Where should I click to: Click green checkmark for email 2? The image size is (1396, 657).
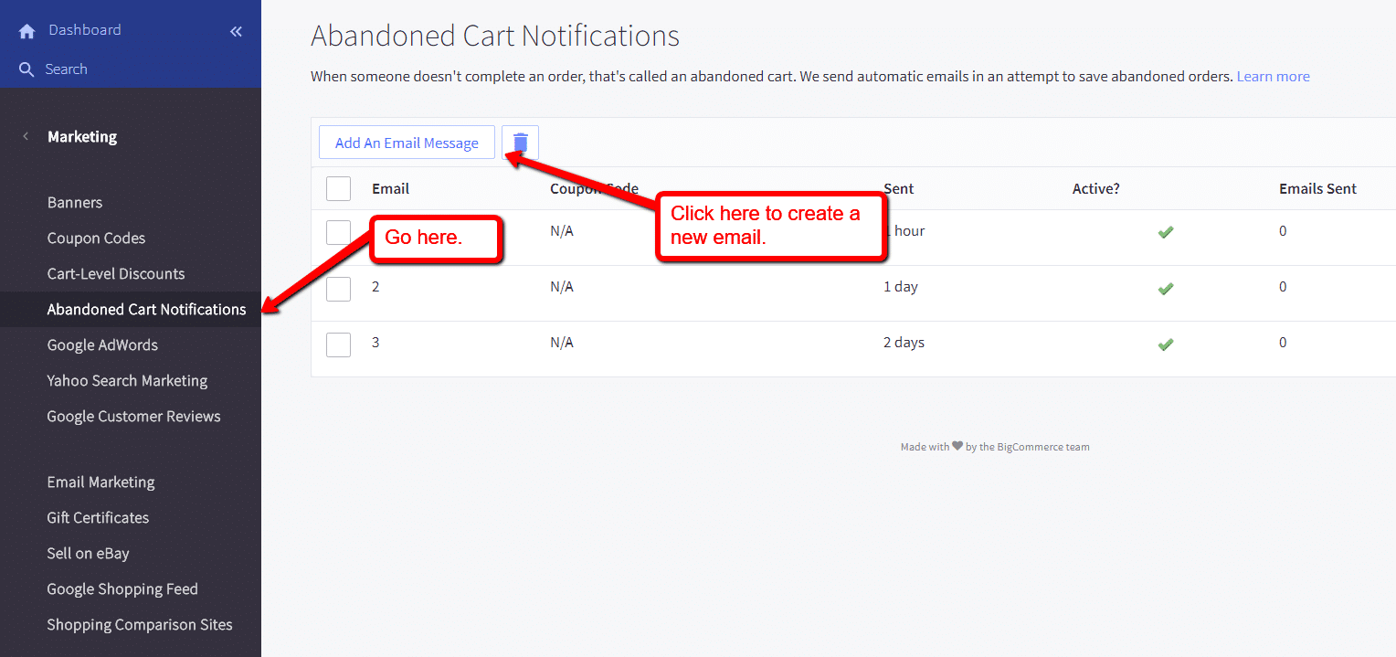tap(1165, 289)
